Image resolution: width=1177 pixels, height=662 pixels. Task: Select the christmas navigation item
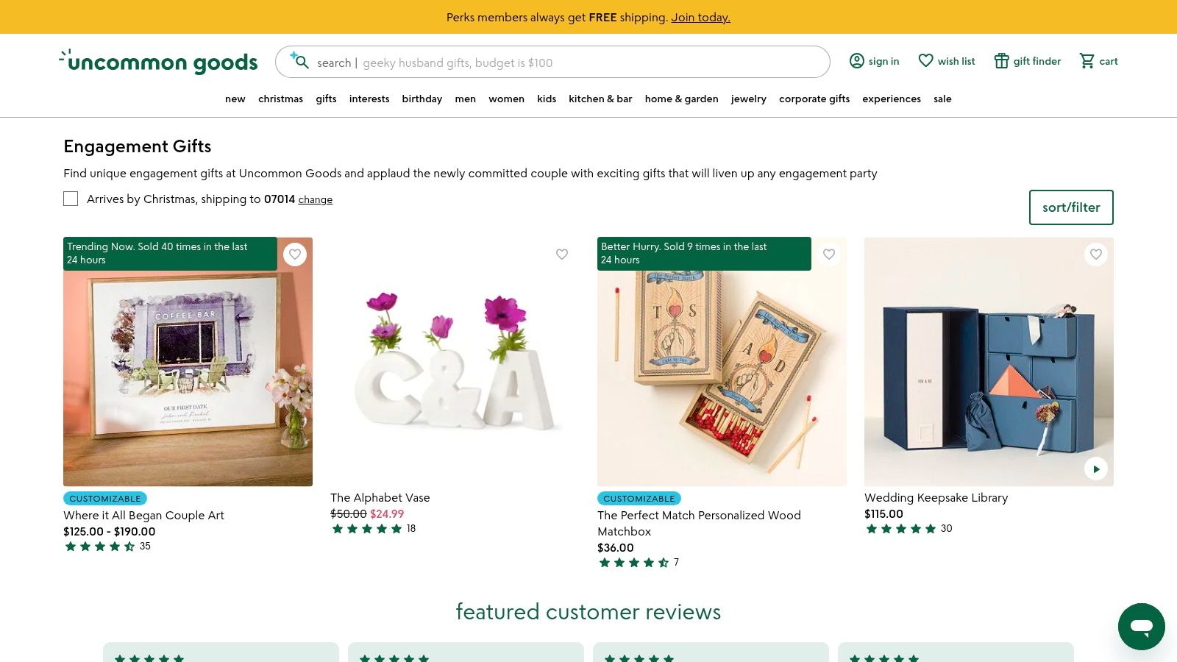point(280,99)
